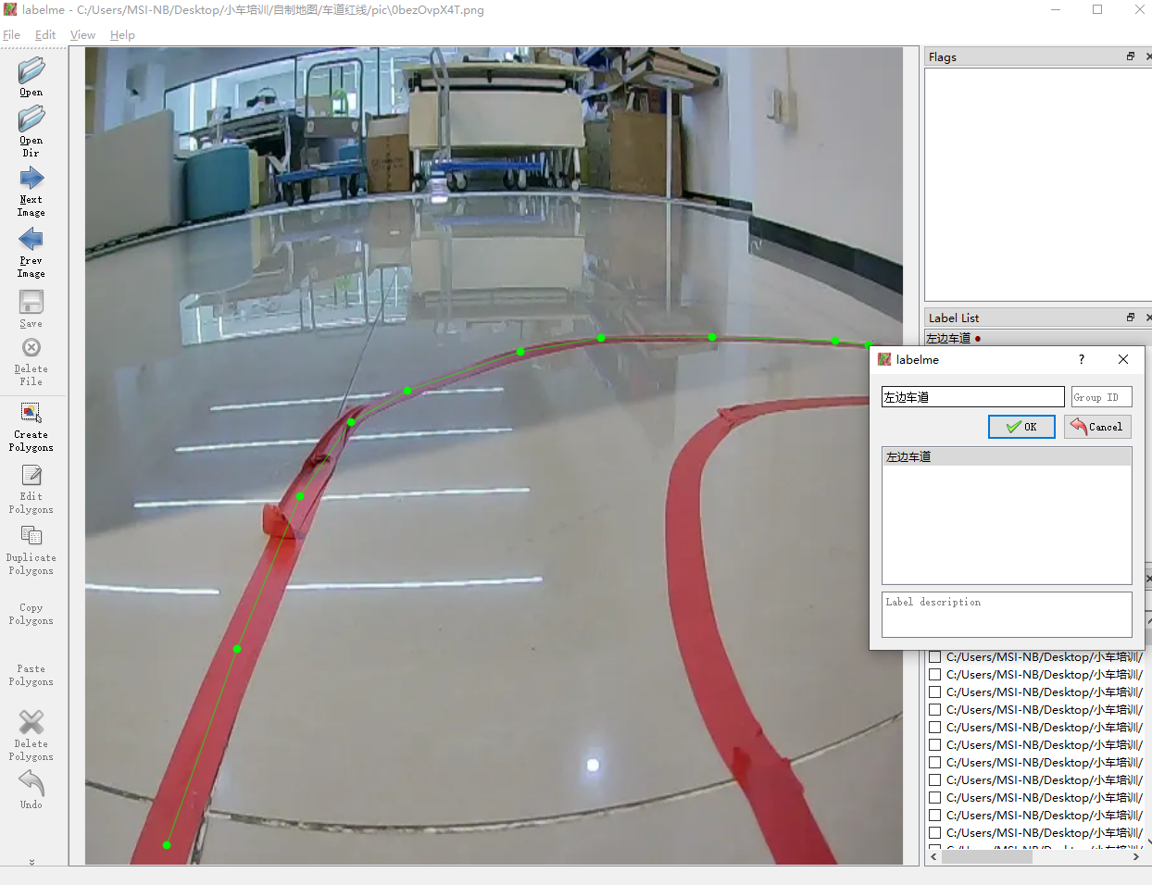1152x885 pixels.
Task: Tick the third file list checkbox
Action: [x=935, y=692]
